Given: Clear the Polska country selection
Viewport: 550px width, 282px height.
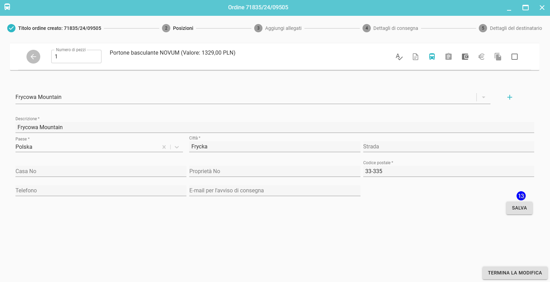Looking at the screenshot, I should click(x=164, y=147).
